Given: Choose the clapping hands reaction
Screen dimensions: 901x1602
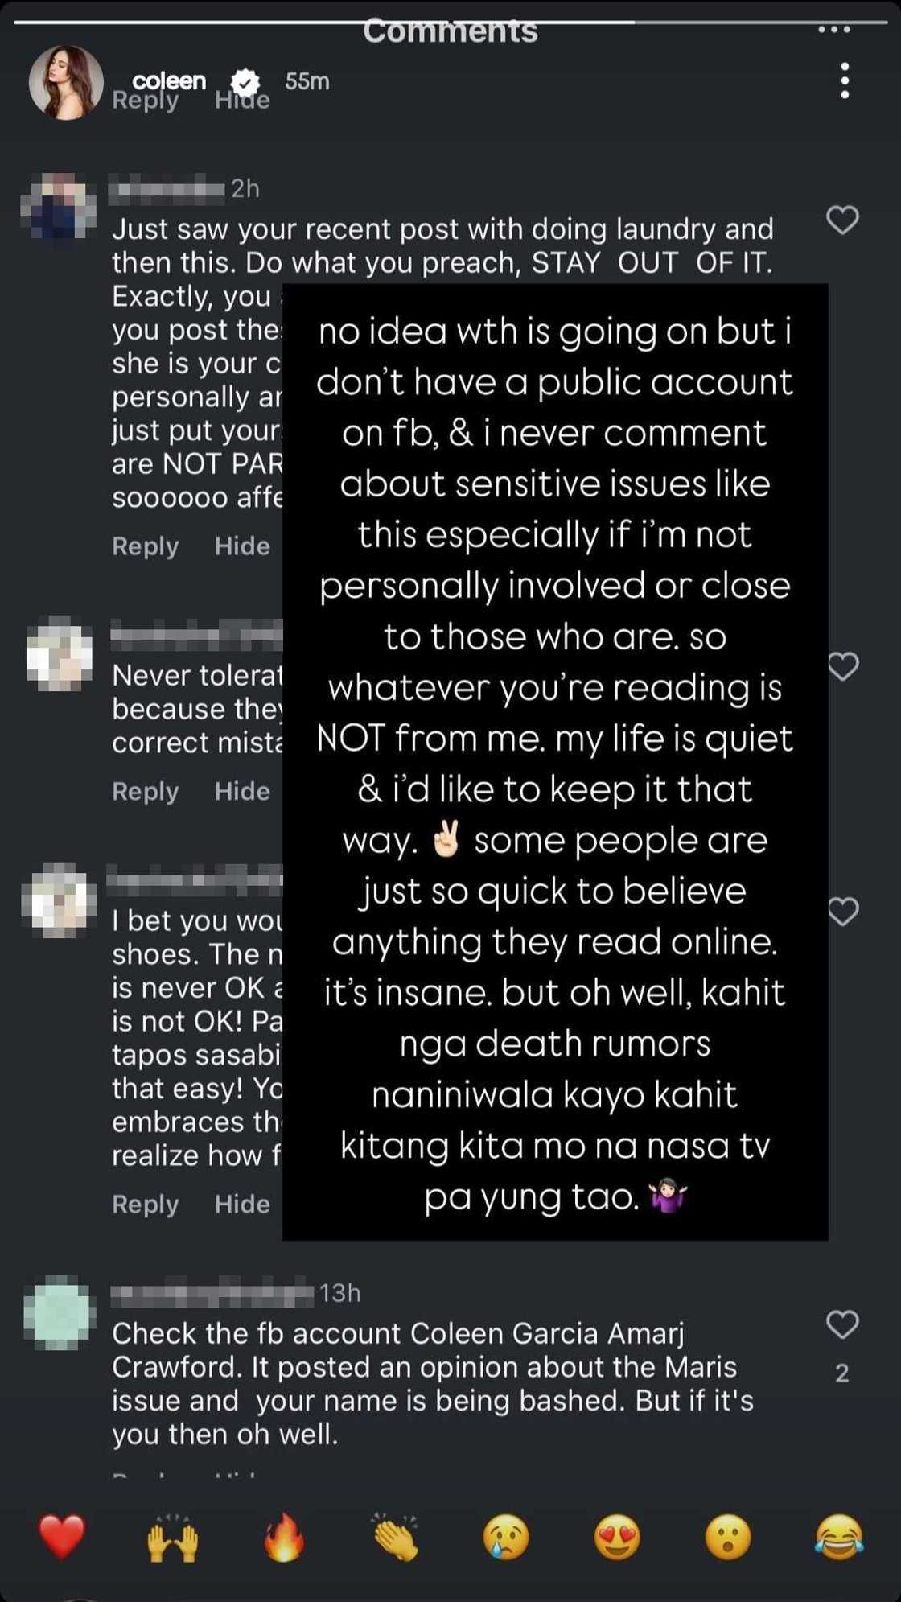Looking at the screenshot, I should click(x=395, y=1536).
